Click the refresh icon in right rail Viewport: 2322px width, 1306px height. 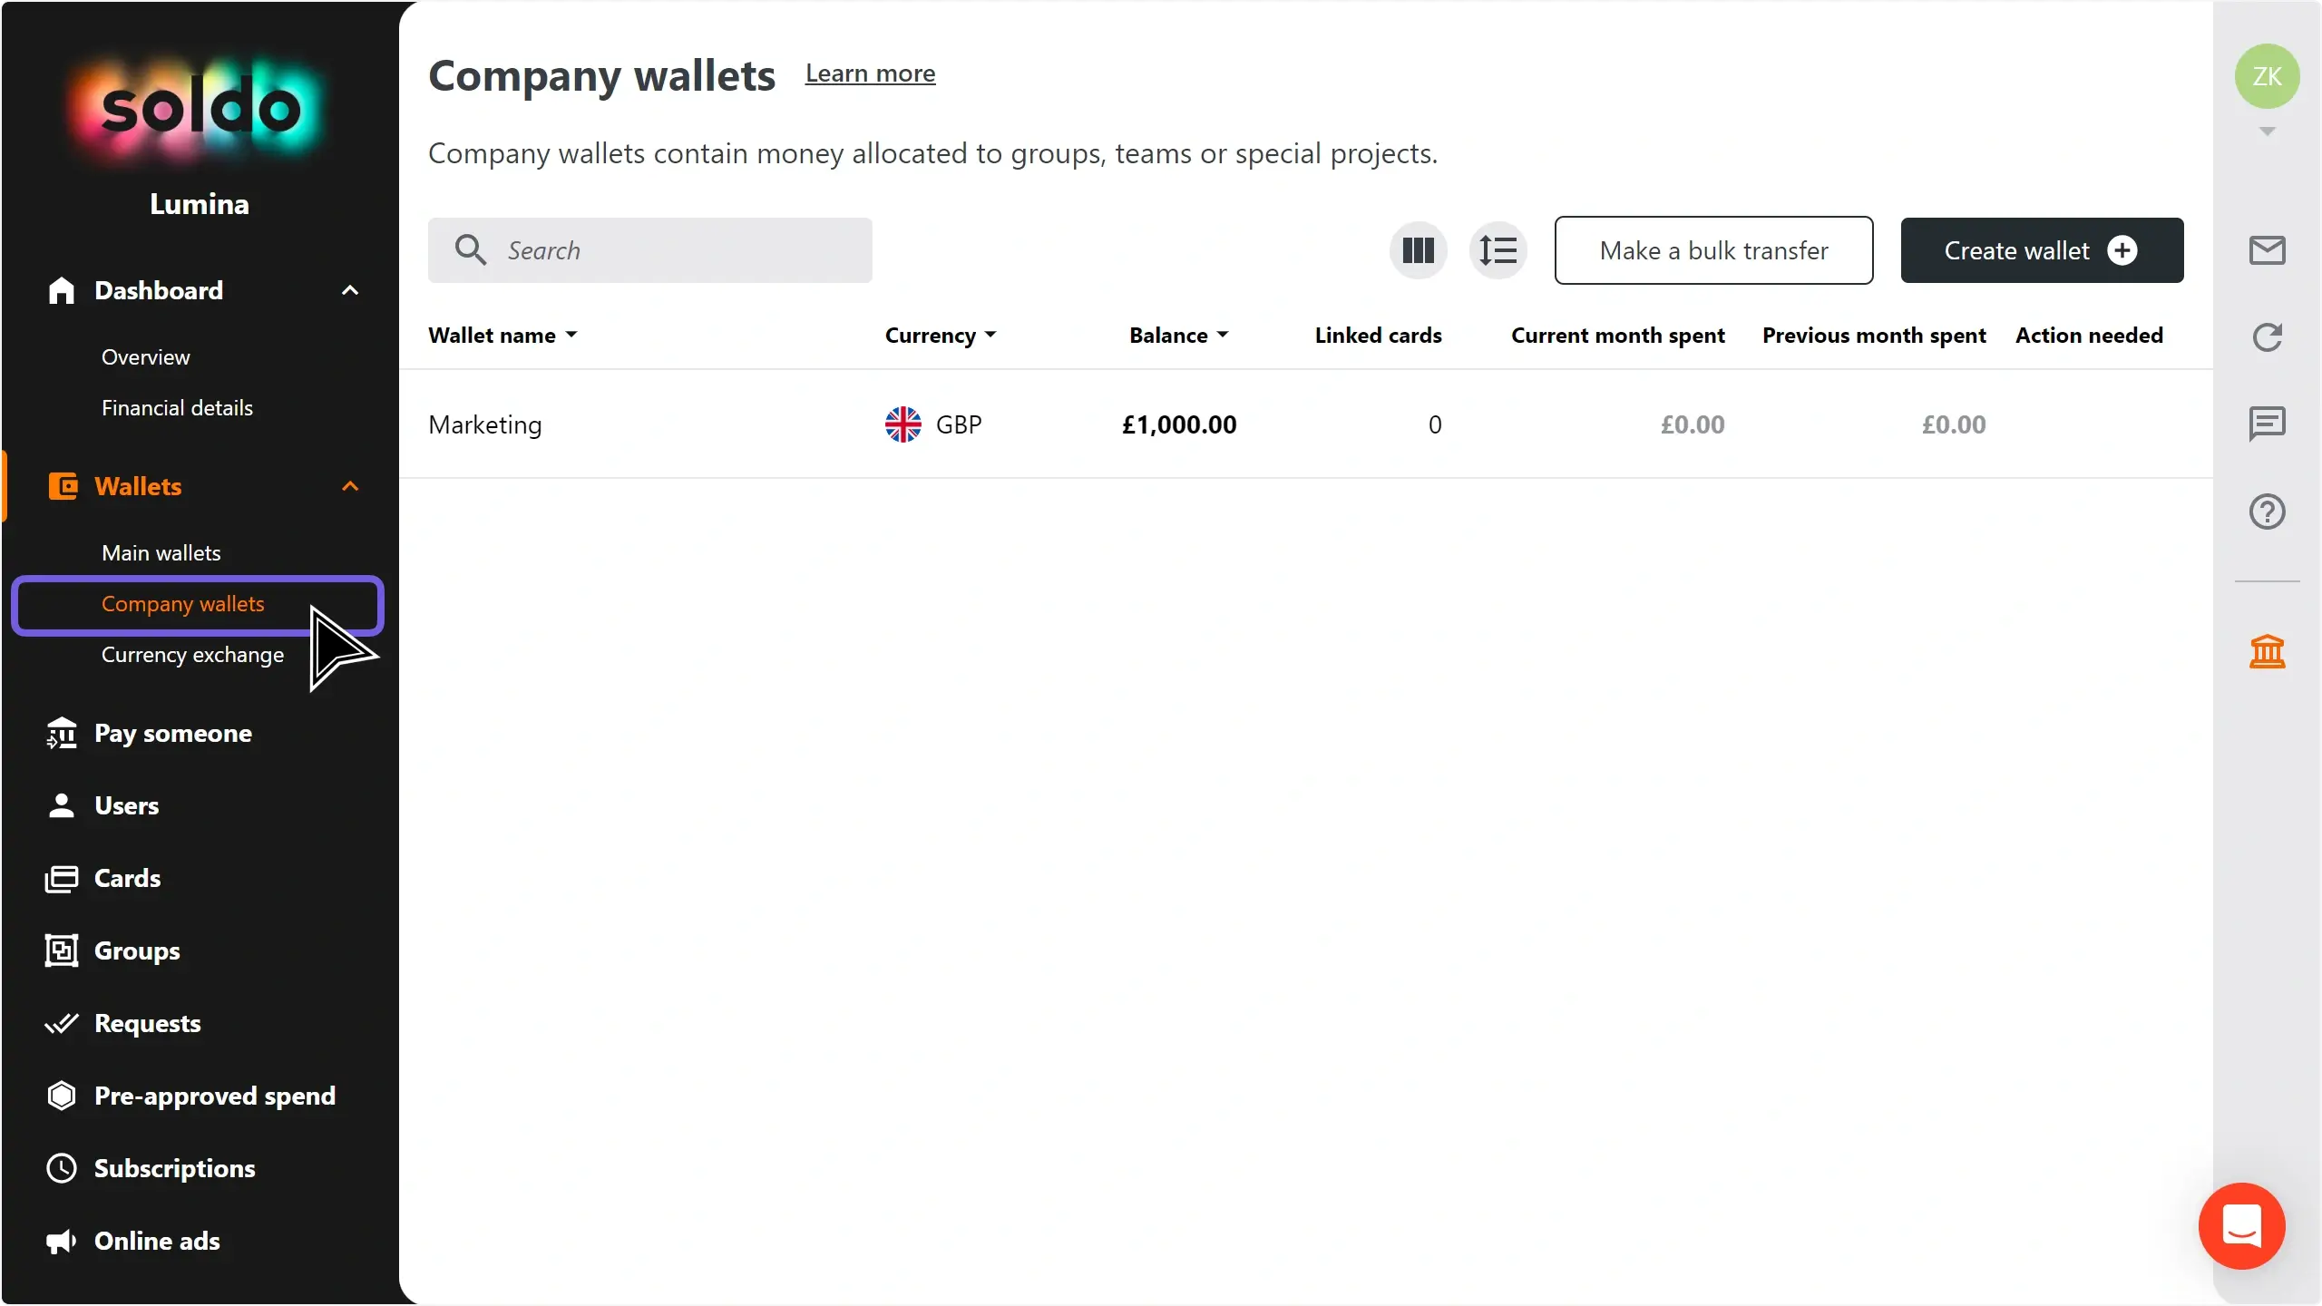point(2267,337)
